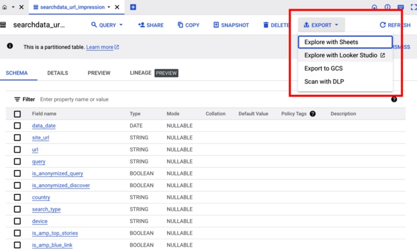417x250 pixels.
Task: Open the searchdata_url_impression tab dropdown arrow
Action: [x=109, y=7]
